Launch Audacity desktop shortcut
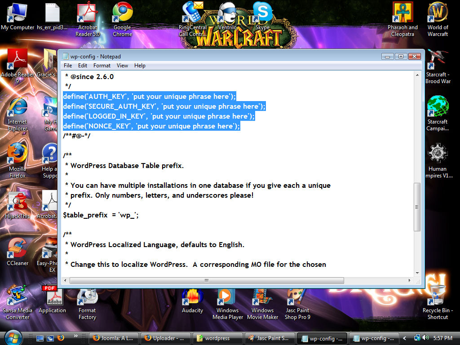The height and width of the screenshot is (345, 460). tap(192, 301)
